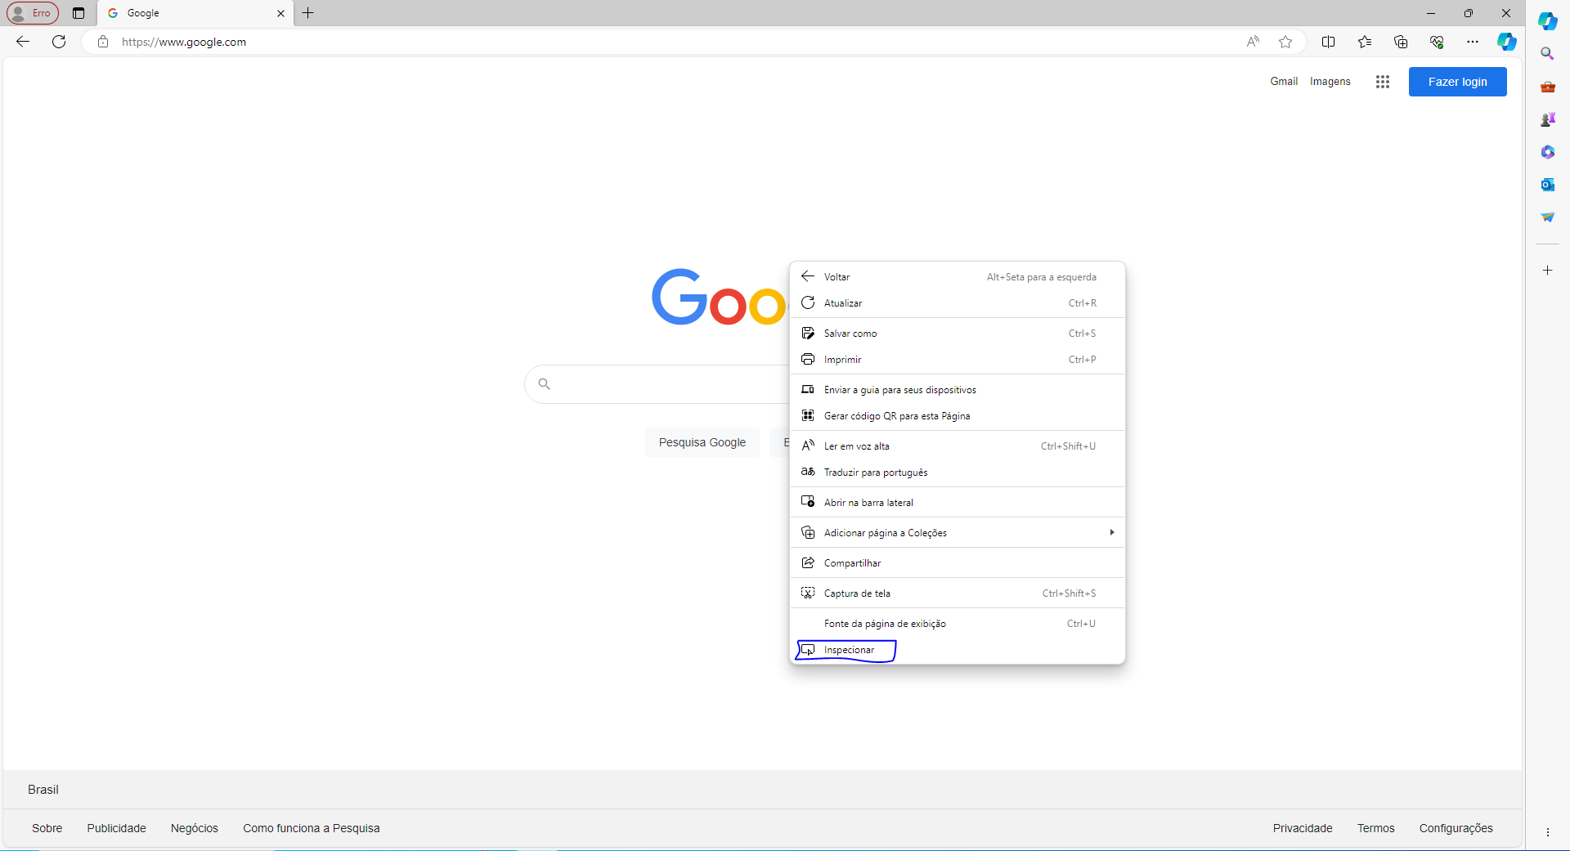This screenshot has width=1570, height=851.
Task: Click Inspecionar in context menu
Action: pos(958,650)
